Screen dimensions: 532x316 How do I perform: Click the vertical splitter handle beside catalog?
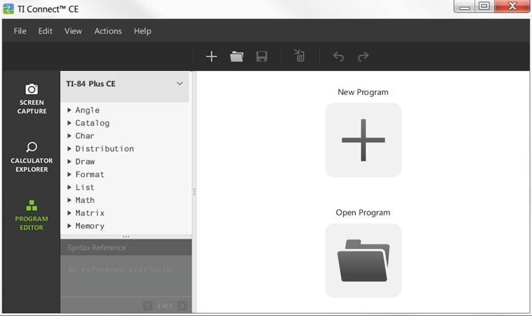(194, 192)
